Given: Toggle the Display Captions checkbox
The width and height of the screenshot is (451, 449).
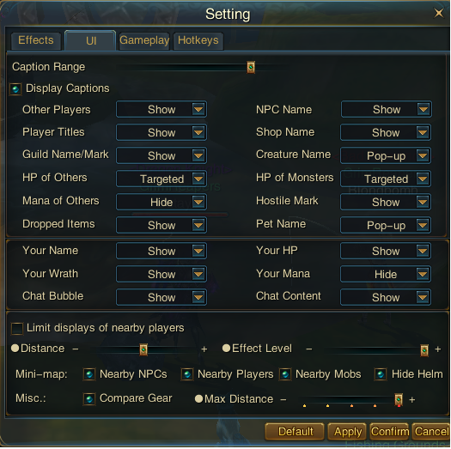Looking at the screenshot, I should 15,88.
